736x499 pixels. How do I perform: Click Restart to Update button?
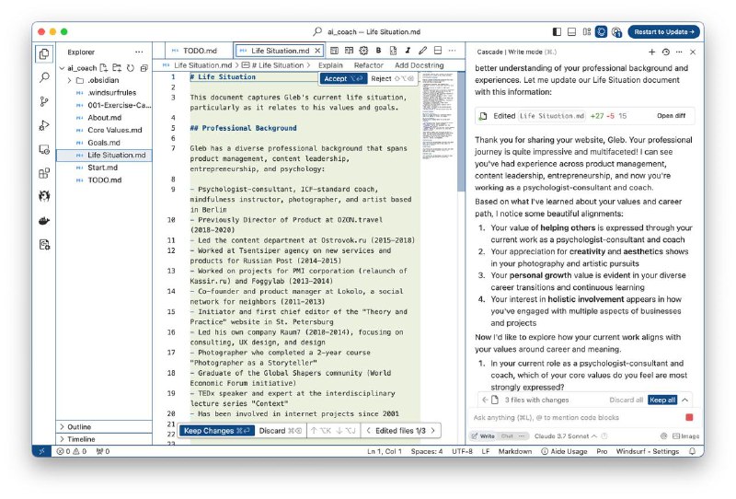(x=663, y=31)
